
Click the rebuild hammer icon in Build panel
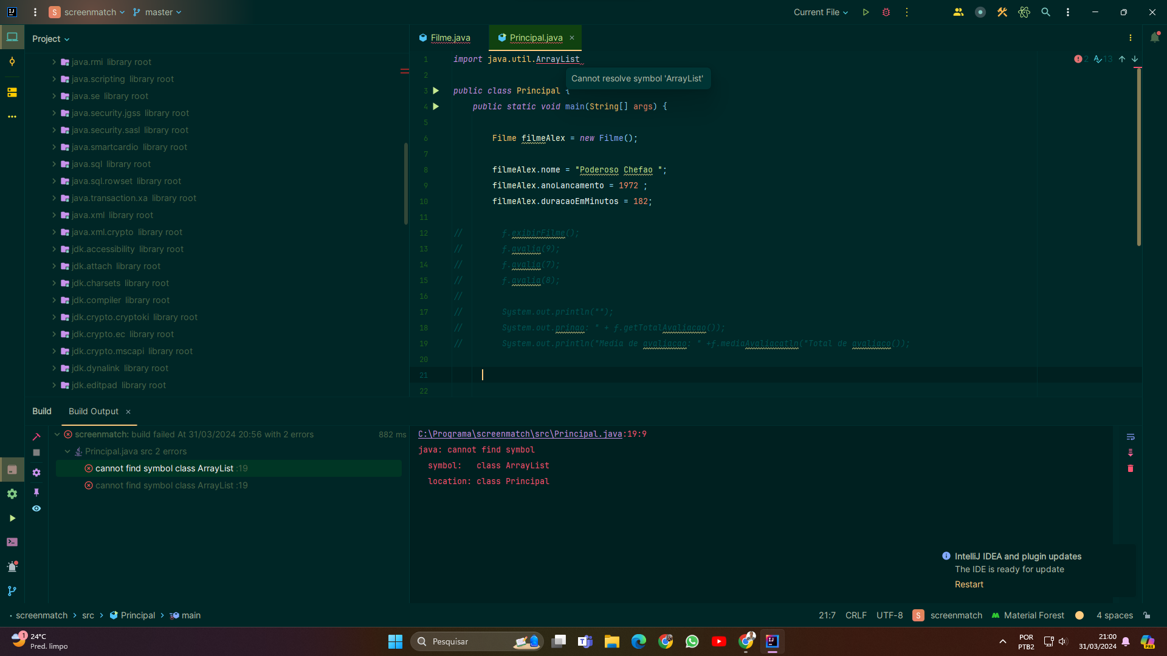[x=36, y=437]
